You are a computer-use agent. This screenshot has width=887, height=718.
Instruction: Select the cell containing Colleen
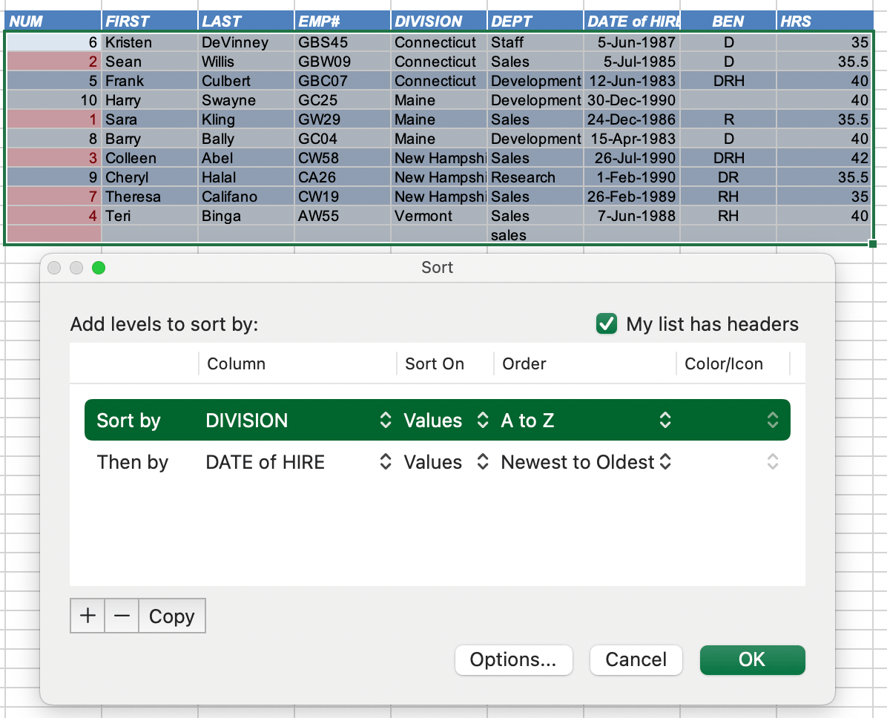coord(150,158)
